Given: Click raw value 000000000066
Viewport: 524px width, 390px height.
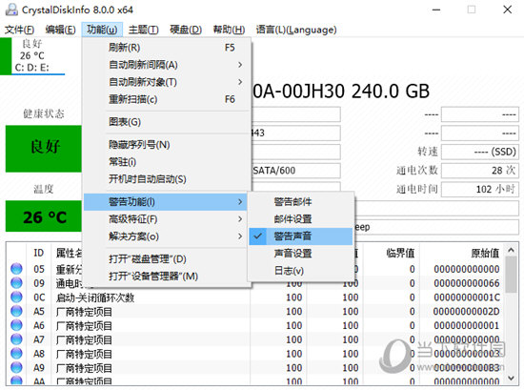Looking at the screenshot, I should pyautogui.click(x=467, y=283).
